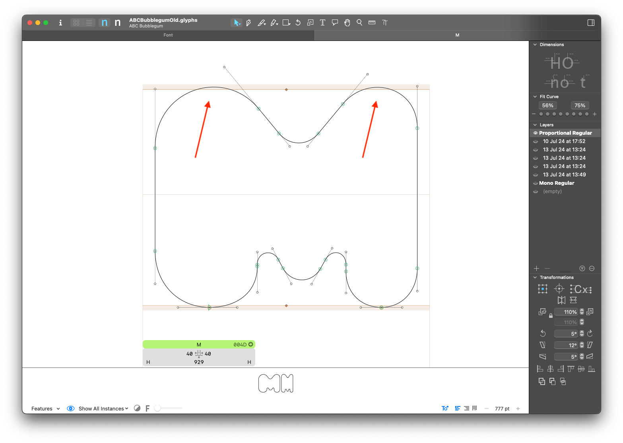
Task: Collapse the Transformations section
Action: pyautogui.click(x=535, y=277)
